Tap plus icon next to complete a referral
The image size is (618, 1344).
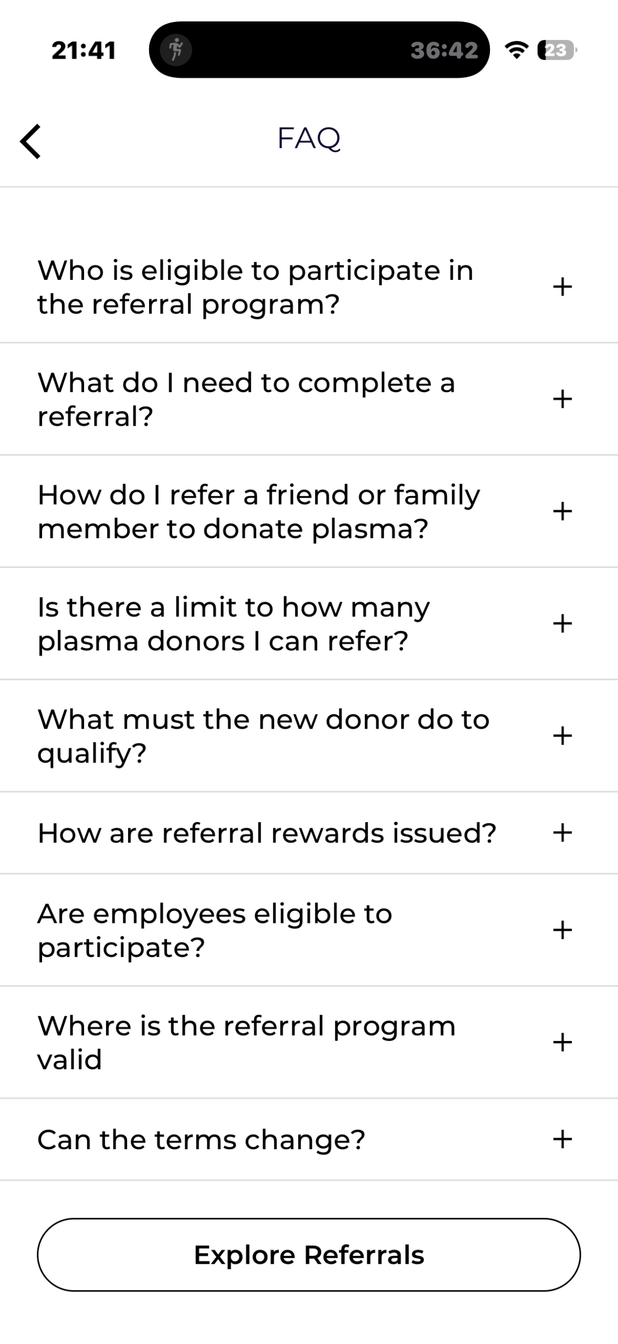click(562, 400)
